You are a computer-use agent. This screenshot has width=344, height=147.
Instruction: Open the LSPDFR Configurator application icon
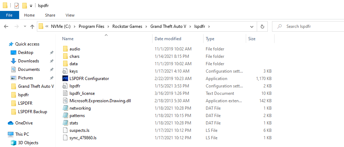click(65, 79)
